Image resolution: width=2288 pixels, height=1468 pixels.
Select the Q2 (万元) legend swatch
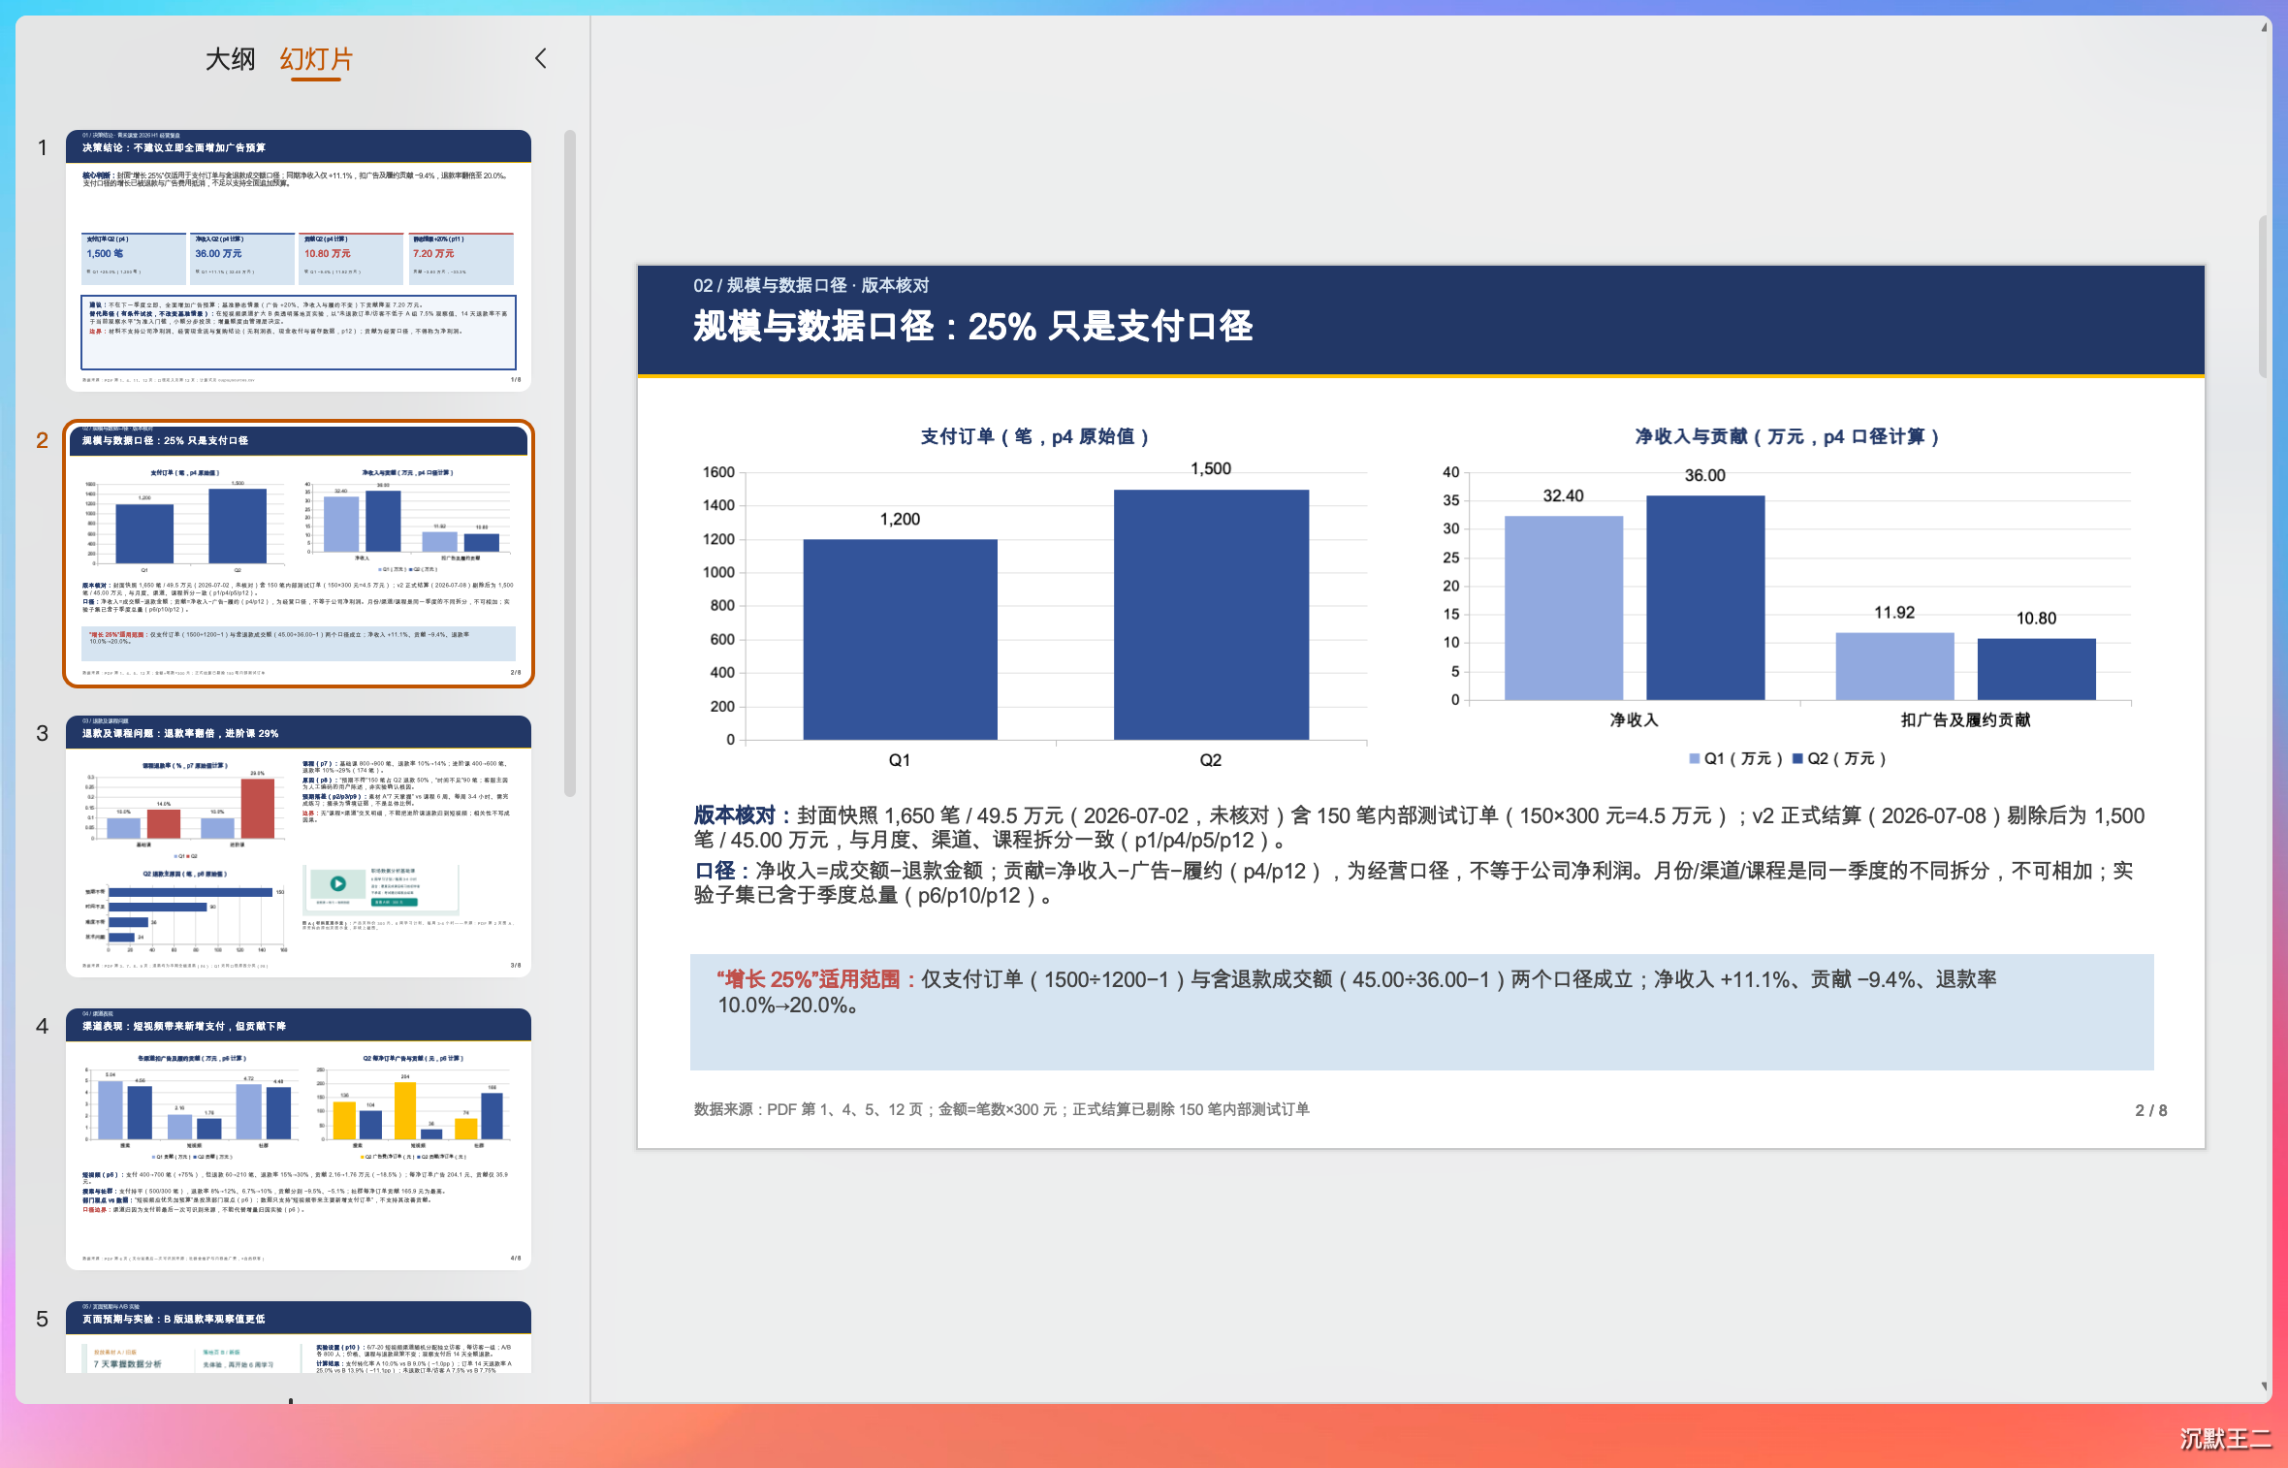[x=1797, y=758]
